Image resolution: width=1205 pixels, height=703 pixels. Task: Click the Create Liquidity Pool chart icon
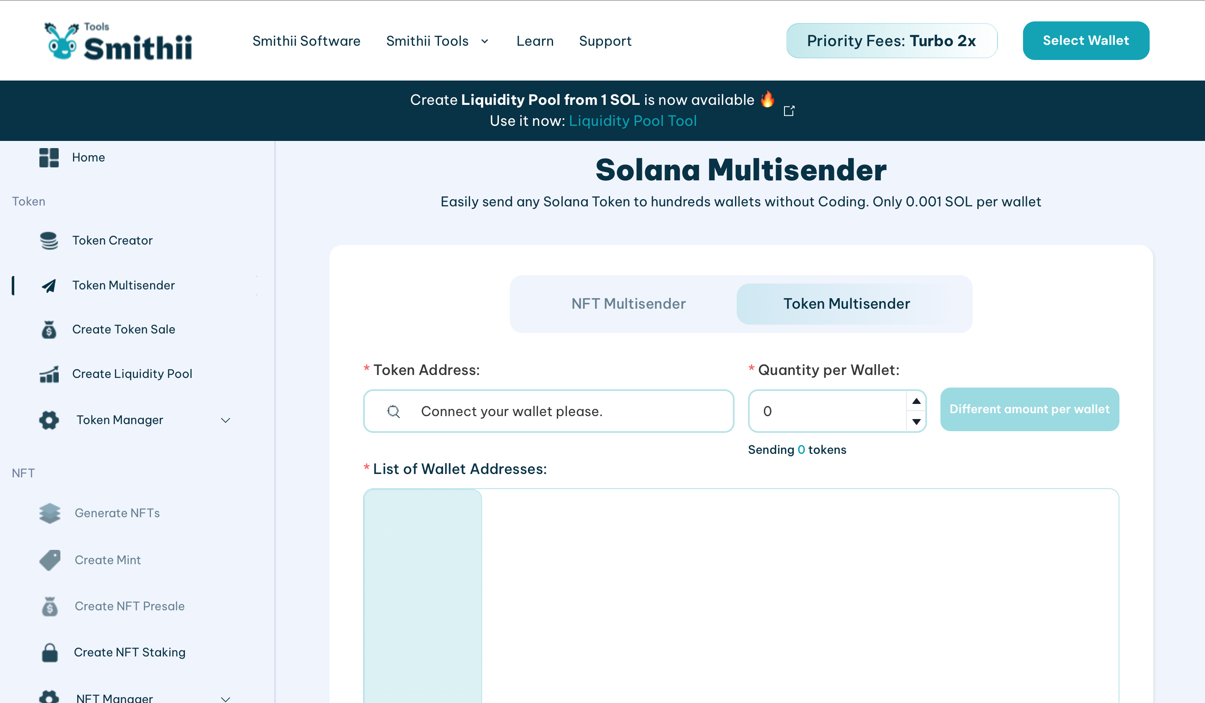tap(49, 374)
